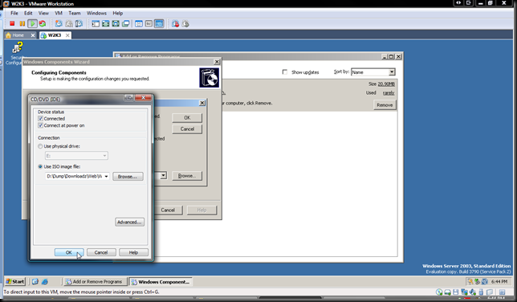Viewport: 517px width, 302px height.
Task: Click the greyed Revert to Snapshot icon
Action: tap(69, 24)
